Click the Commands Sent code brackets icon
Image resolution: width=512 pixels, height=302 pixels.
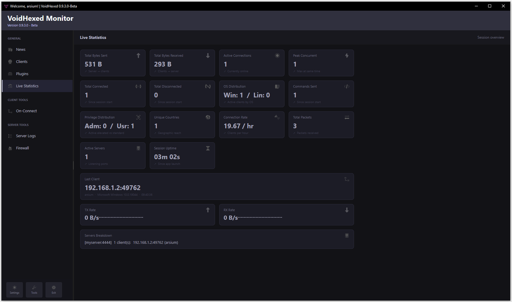347,86
